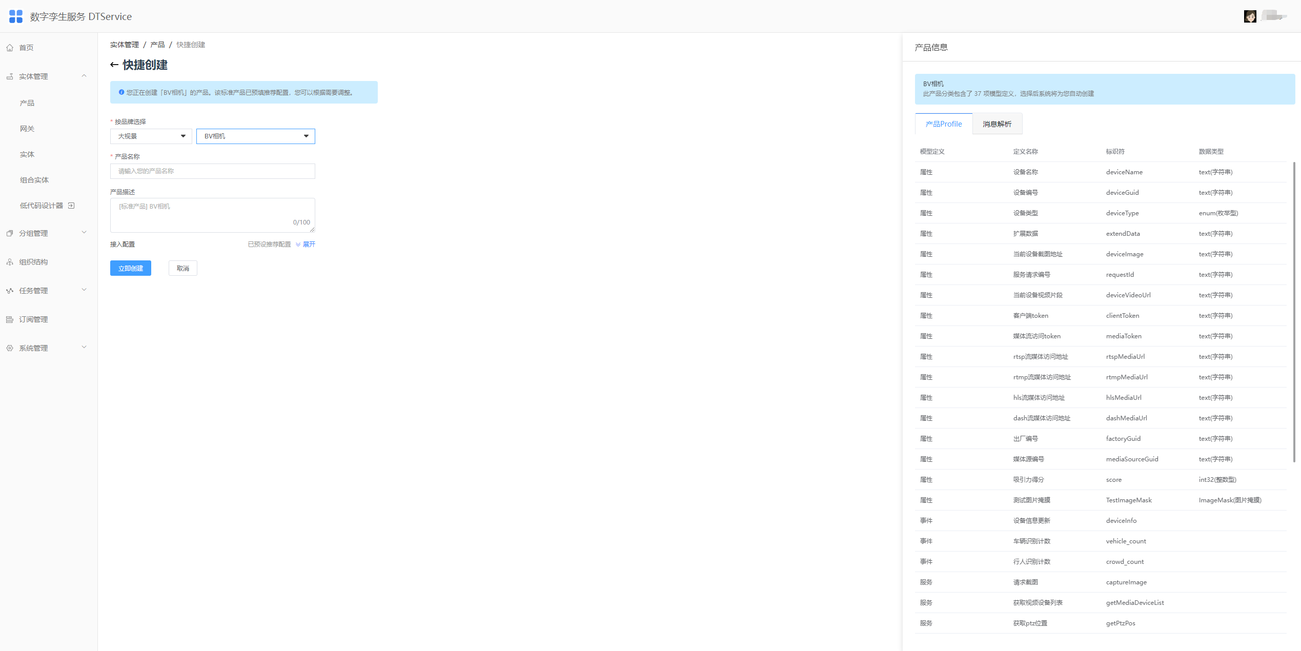Open 组合实体 in the sidebar
This screenshot has width=1301, height=651.
click(x=34, y=180)
